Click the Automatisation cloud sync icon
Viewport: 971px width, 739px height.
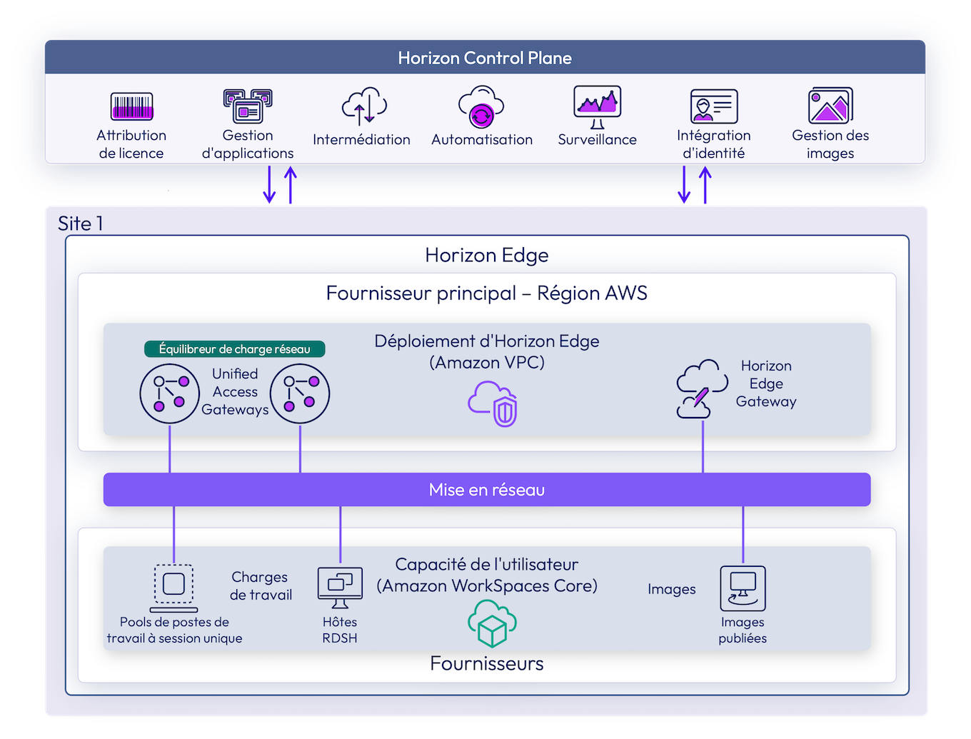[x=481, y=106]
